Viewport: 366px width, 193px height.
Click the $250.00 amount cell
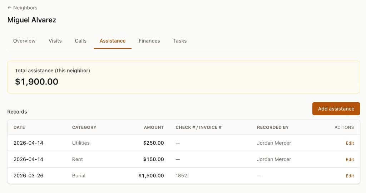153,143
